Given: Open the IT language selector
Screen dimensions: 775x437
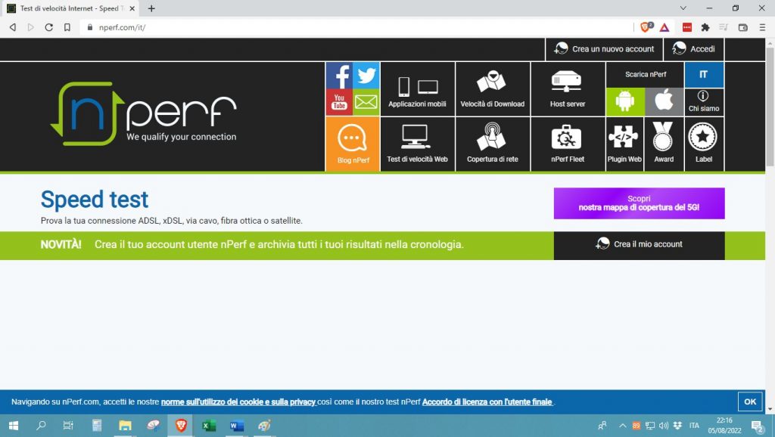Looking at the screenshot, I should [x=704, y=74].
